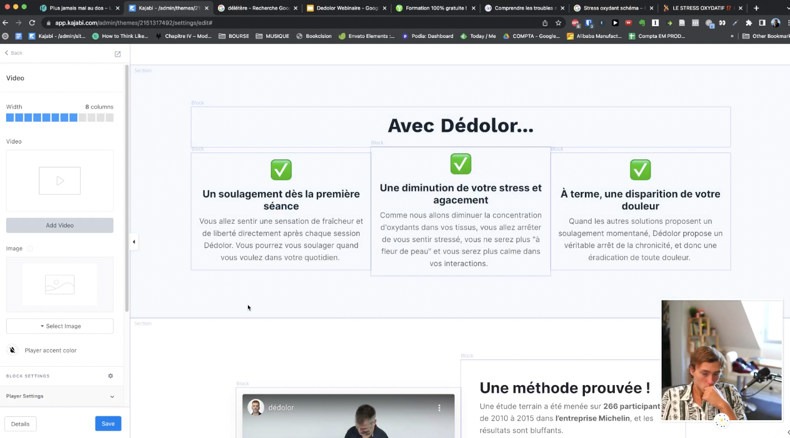
Task: Close the 'LE STRESS OXYDATIF' tab
Action: [741, 8]
